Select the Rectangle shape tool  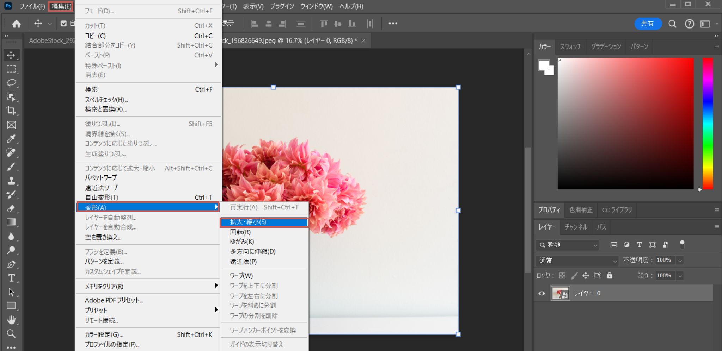[x=11, y=306]
